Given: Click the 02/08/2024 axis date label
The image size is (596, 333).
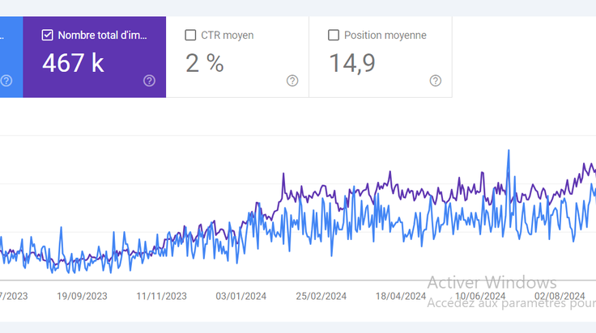Looking at the screenshot, I should [560, 296].
